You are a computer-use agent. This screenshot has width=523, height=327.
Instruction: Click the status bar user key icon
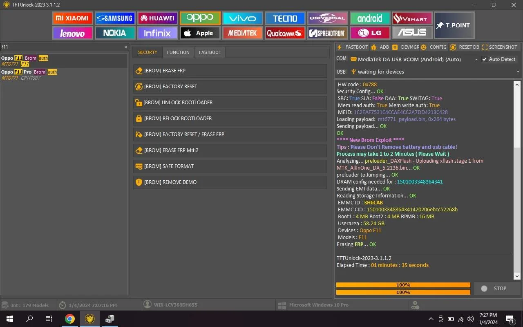click(x=415, y=305)
